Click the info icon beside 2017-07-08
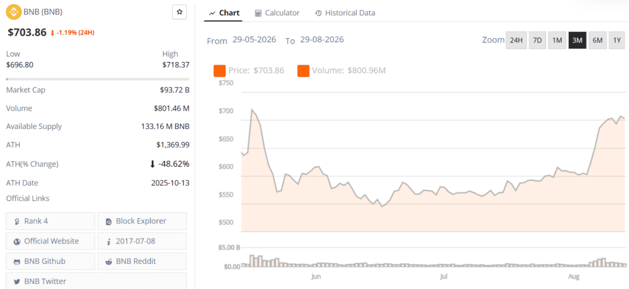The width and height of the screenshot is (629, 289). 108,241
